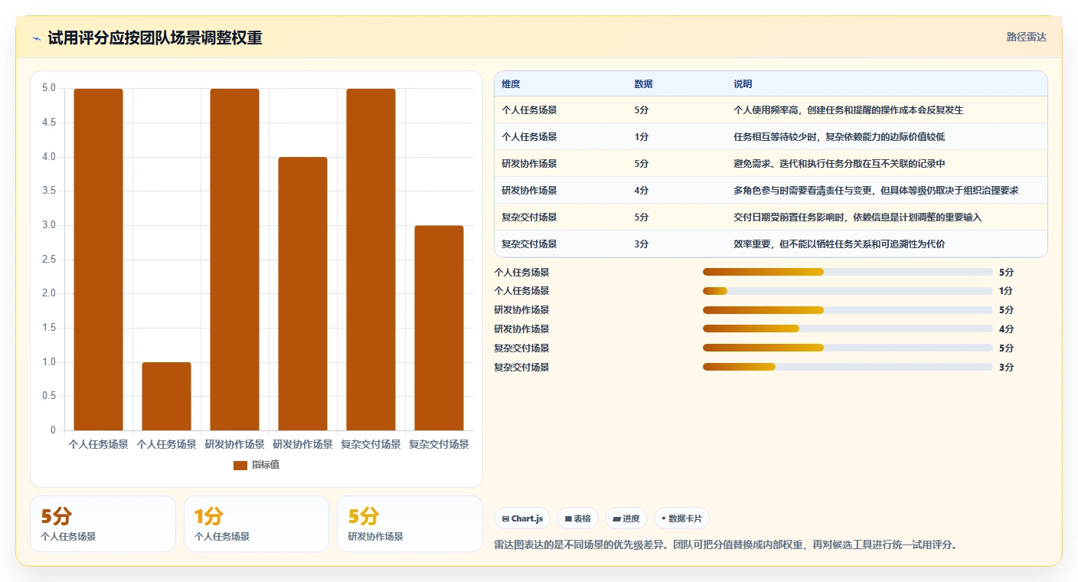Click the 研发协作场景 progress bar showing 4分
Viewport: 1078px width, 582px height.
point(848,329)
